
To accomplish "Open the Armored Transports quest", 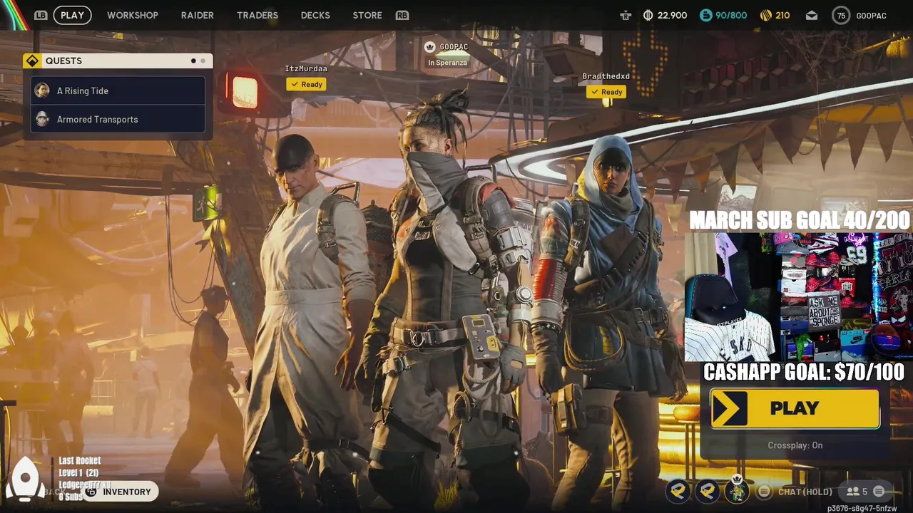I will (x=118, y=119).
